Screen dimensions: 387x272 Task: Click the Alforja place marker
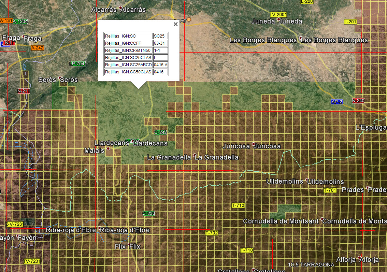[359, 257]
